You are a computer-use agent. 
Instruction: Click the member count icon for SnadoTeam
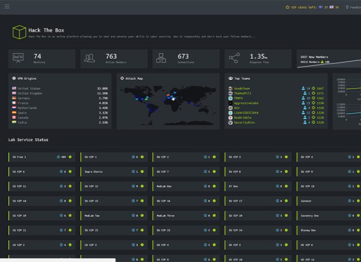pos(303,88)
